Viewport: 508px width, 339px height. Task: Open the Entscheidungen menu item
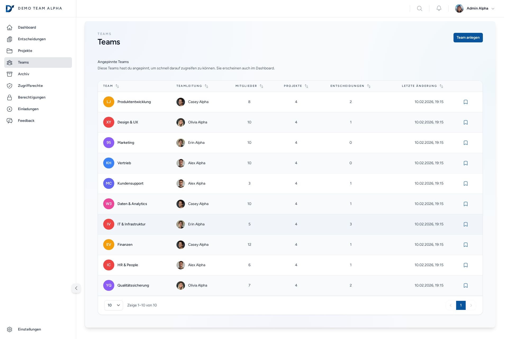click(x=32, y=39)
